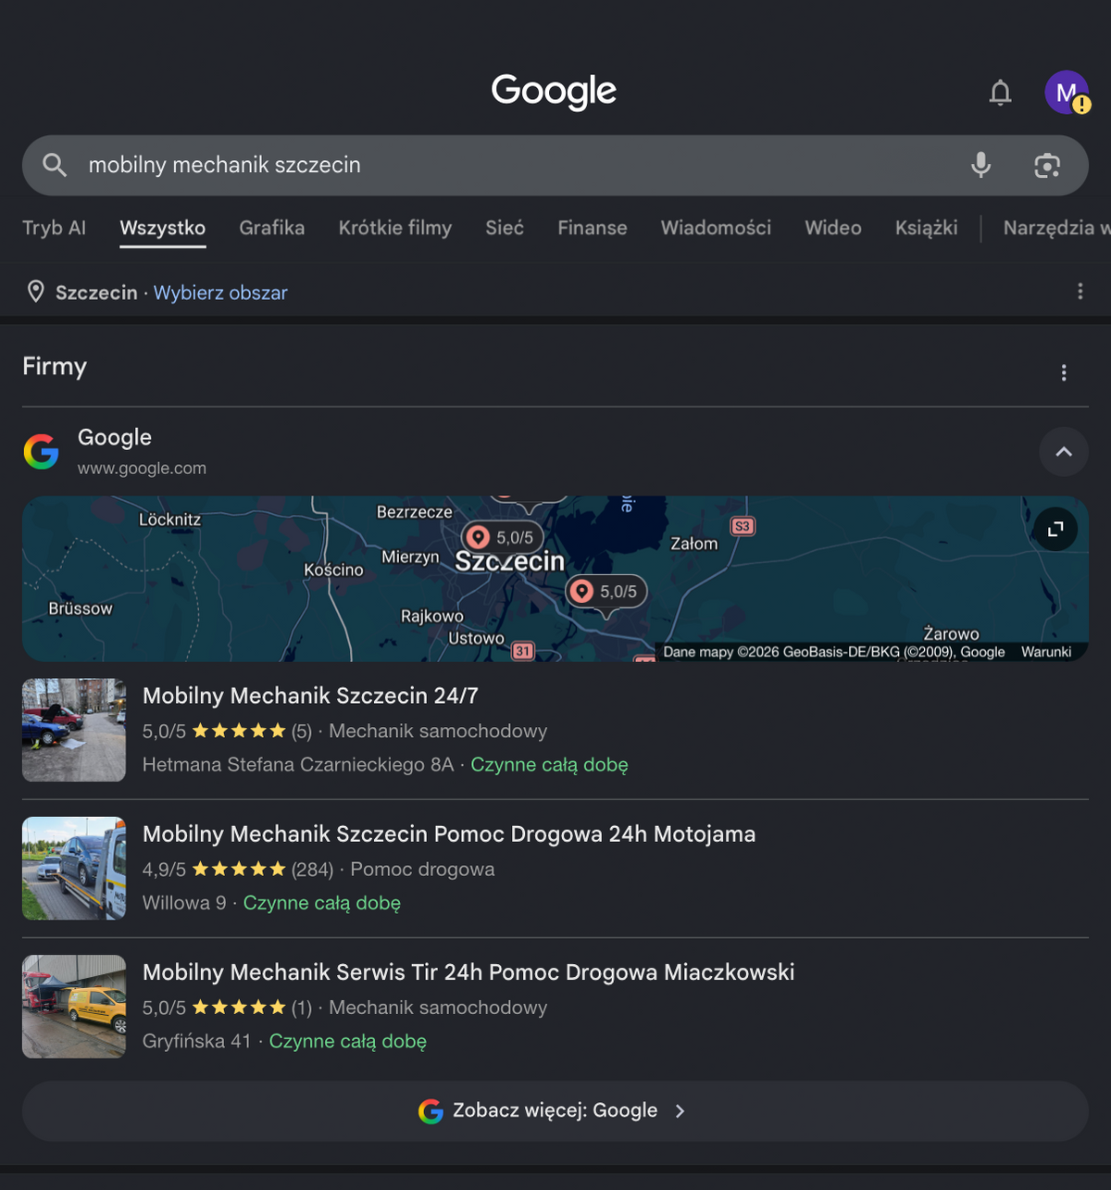Screen dimensions: 1111x1190
Task: Switch to Sieć tab
Action: [x=505, y=228]
